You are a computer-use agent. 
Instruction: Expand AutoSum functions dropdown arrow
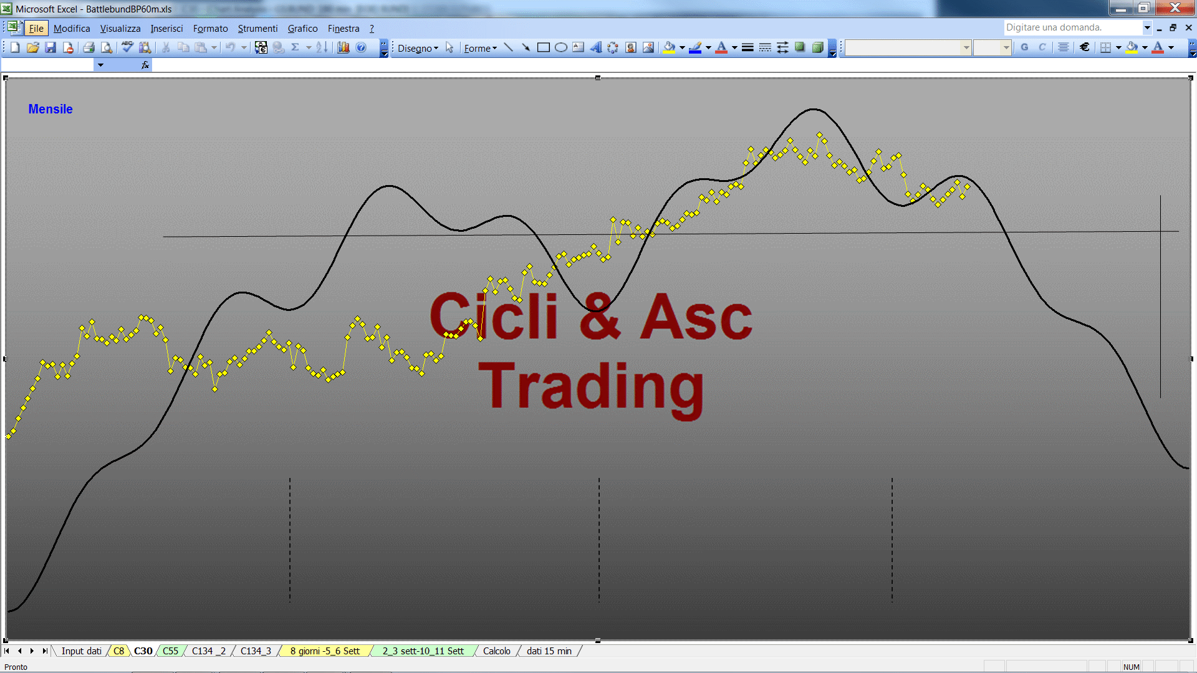click(x=309, y=47)
